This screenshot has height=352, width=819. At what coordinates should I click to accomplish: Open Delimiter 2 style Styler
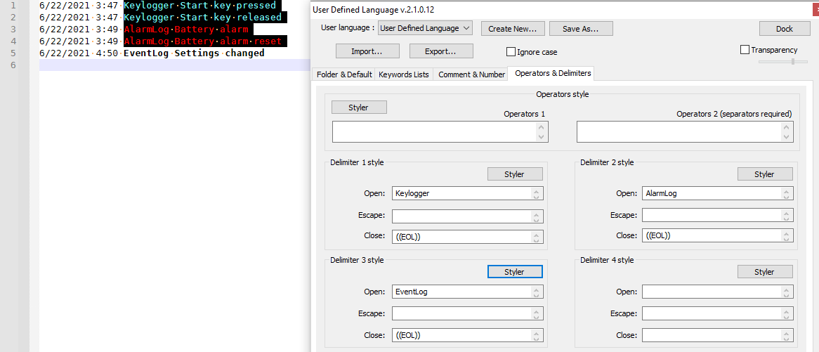pyautogui.click(x=765, y=174)
